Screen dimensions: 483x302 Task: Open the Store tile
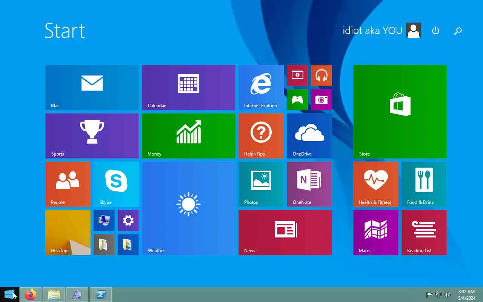click(x=400, y=112)
